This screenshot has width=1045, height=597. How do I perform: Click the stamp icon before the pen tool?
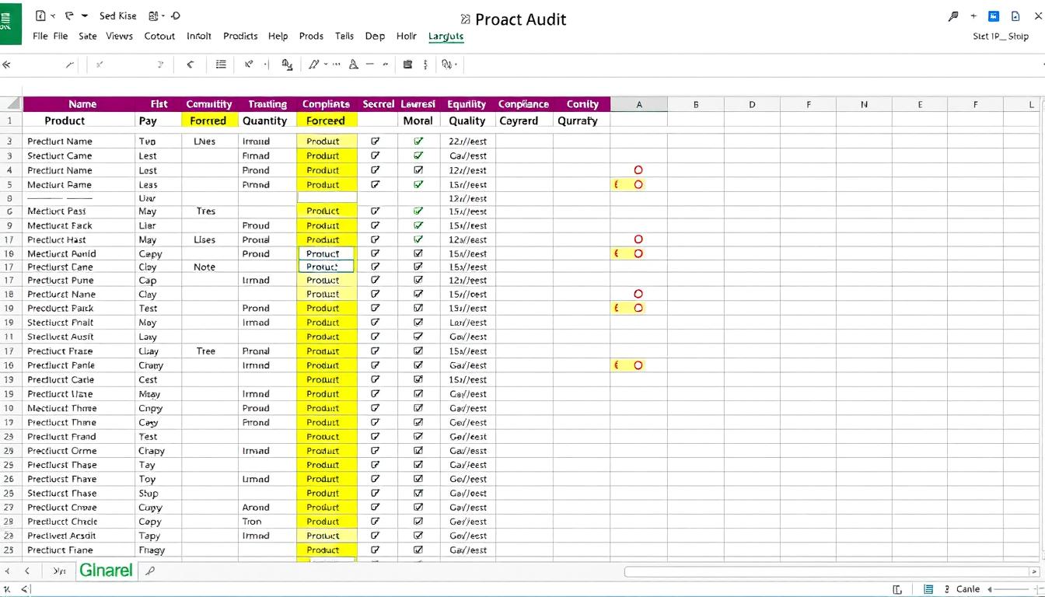[287, 65]
